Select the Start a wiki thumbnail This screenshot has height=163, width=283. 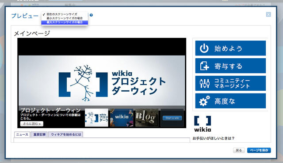[172, 118]
